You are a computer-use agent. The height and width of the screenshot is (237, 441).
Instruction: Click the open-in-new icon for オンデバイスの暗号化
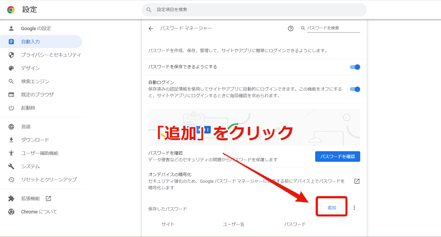(x=357, y=181)
